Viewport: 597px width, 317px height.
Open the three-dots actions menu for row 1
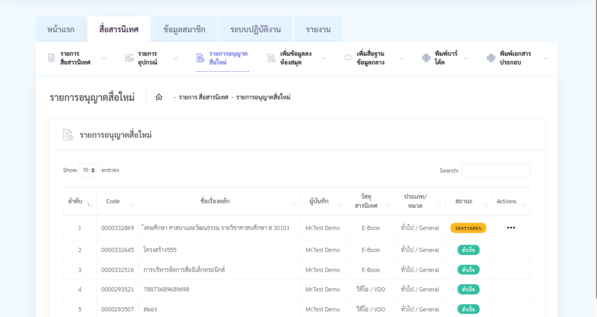(x=511, y=228)
